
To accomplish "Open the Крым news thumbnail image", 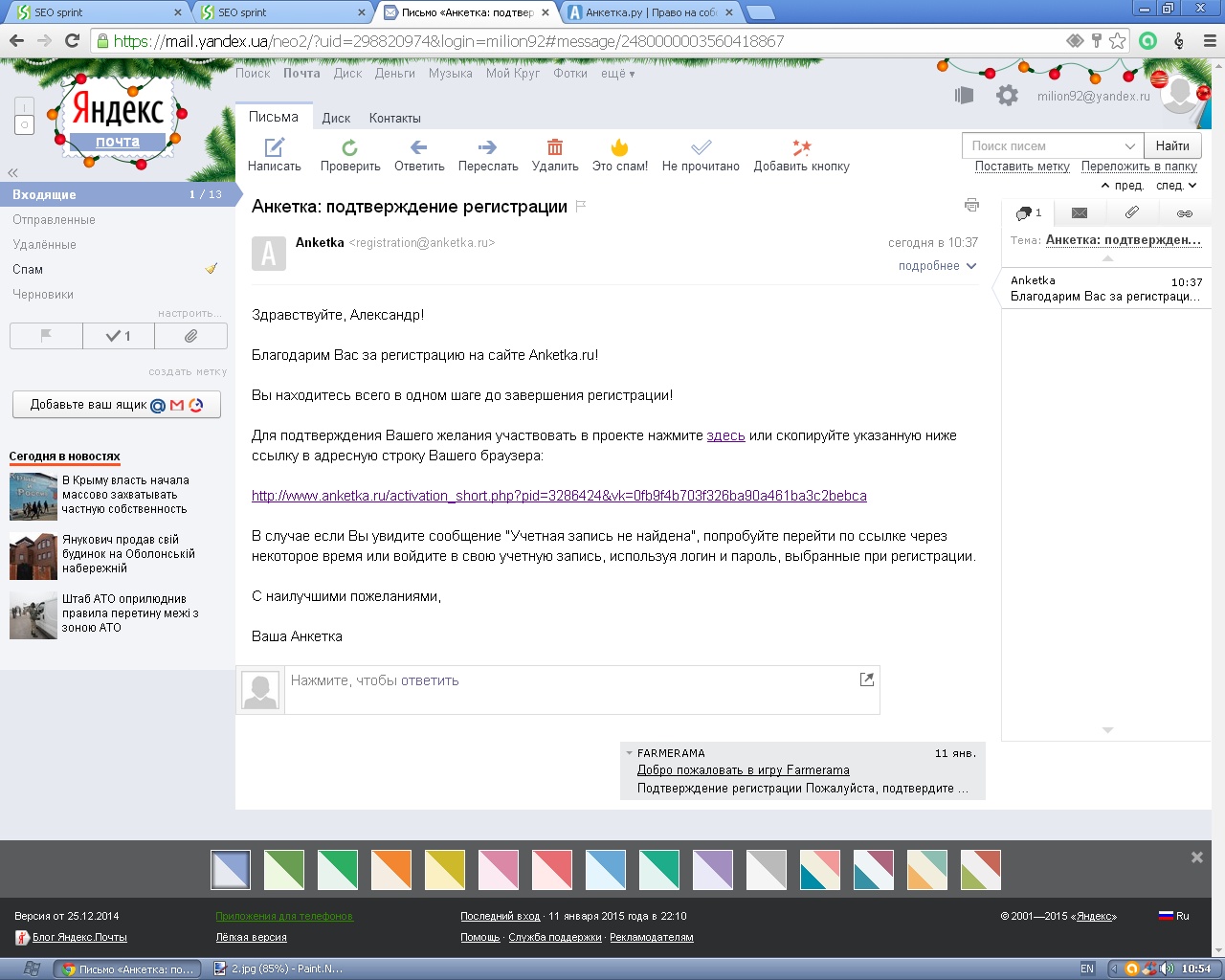I will (33, 495).
